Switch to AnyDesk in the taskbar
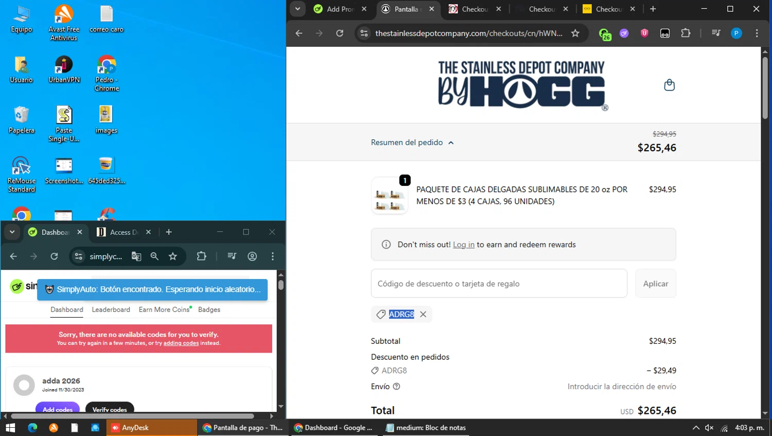This screenshot has width=772, height=436. pos(152,428)
